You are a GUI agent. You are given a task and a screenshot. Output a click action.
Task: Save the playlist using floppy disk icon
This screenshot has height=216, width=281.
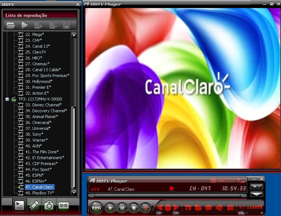point(66,25)
